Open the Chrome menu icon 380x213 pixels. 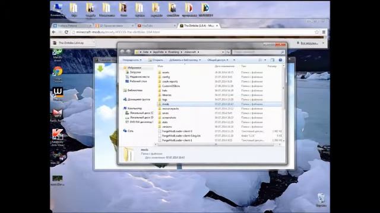pyautogui.click(x=324, y=32)
